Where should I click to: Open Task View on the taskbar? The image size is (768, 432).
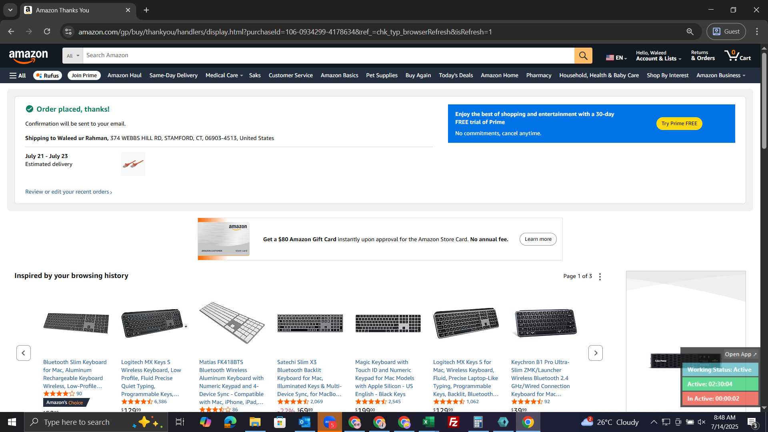[x=180, y=422]
